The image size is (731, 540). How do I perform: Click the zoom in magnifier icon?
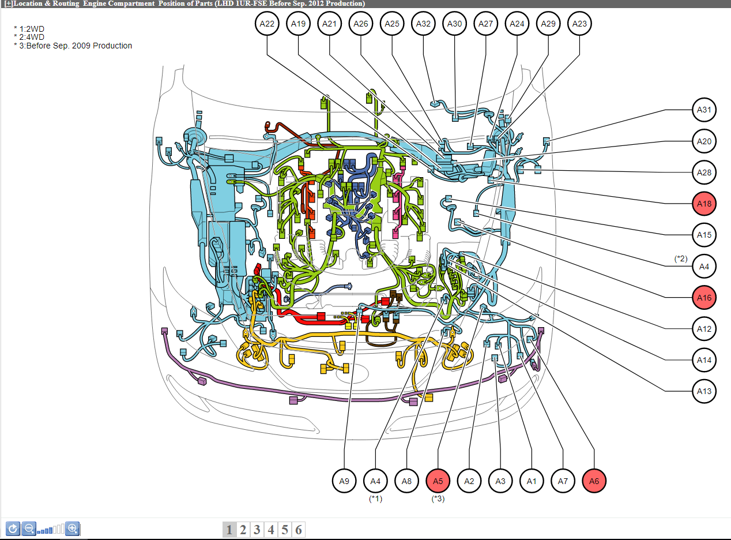(x=72, y=528)
